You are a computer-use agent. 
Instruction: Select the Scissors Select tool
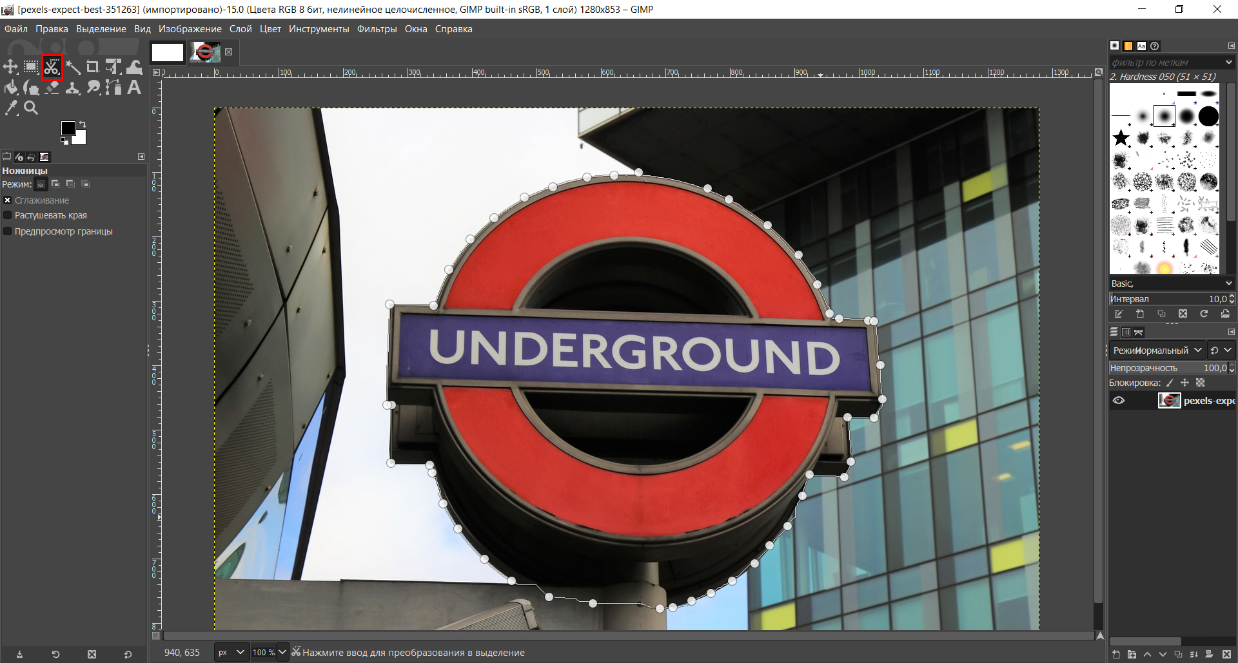click(52, 67)
